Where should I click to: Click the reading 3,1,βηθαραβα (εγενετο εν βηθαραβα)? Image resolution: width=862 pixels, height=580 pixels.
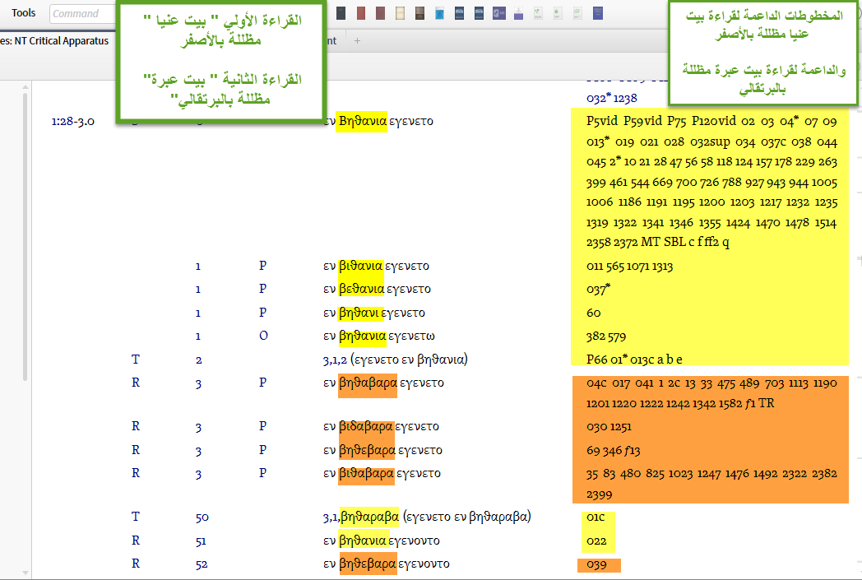[427, 517]
